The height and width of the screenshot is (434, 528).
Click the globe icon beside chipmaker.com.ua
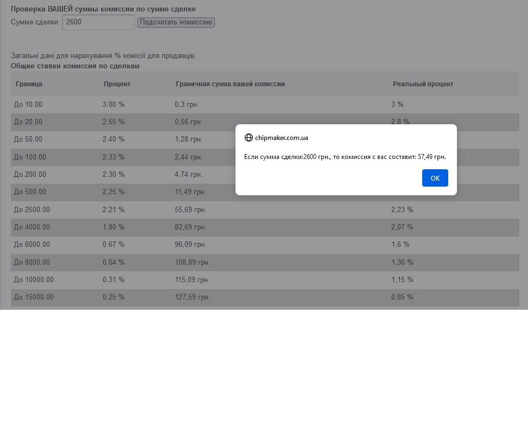[249, 138]
